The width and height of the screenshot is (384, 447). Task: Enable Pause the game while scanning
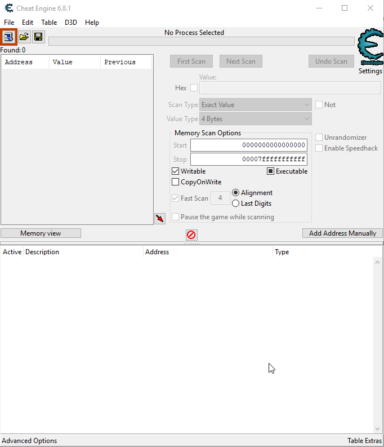point(175,217)
